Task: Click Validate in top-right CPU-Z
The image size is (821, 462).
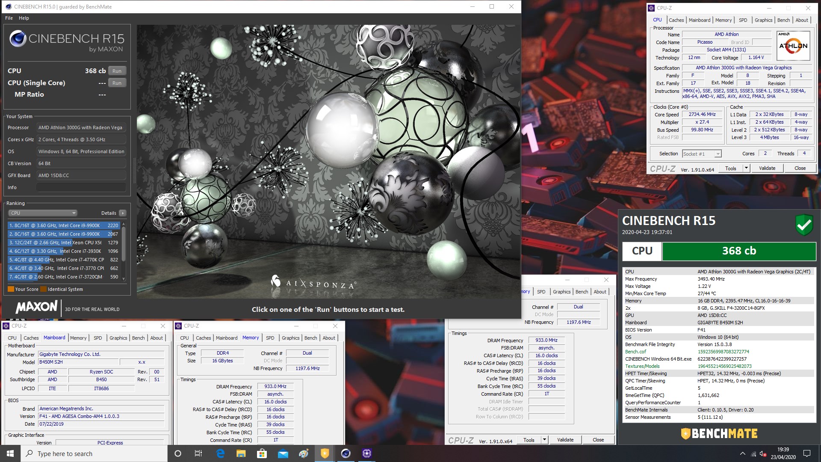Action: click(767, 168)
